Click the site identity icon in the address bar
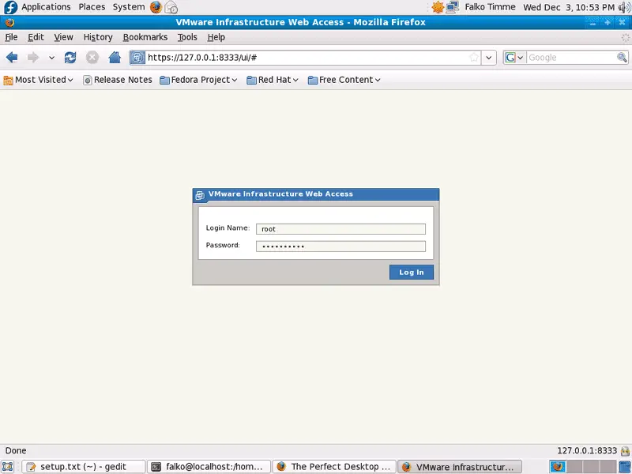The height and width of the screenshot is (474, 632). tap(137, 58)
